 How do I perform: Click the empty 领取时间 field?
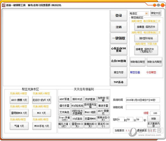pyautogui.click(x=143, y=107)
